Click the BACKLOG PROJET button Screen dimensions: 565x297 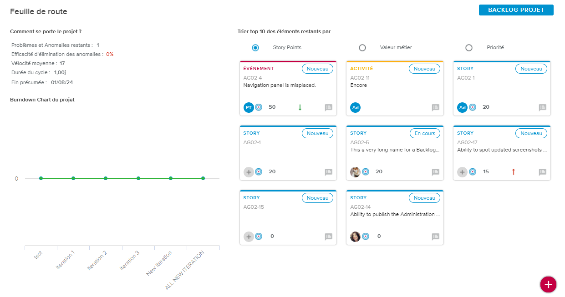[x=516, y=10]
